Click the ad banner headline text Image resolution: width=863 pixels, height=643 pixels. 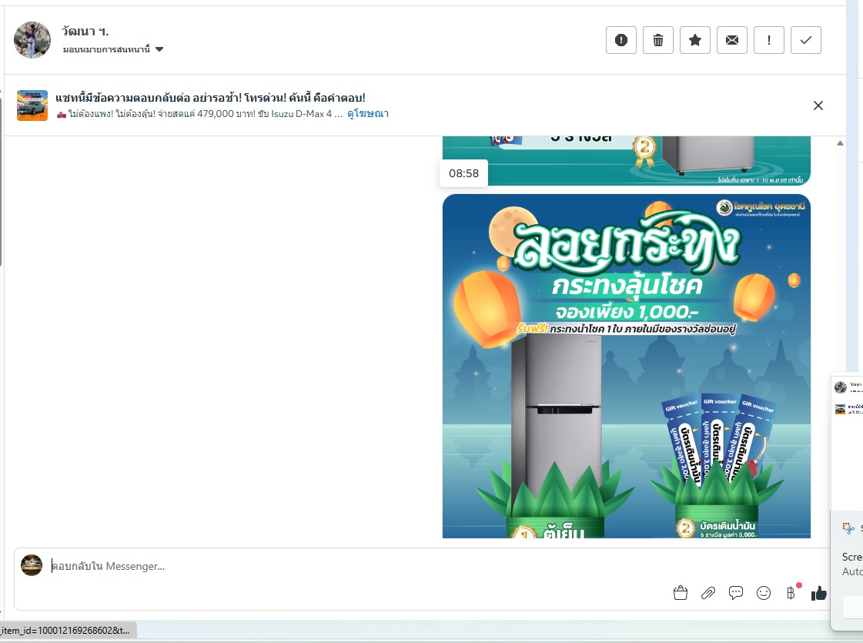pyautogui.click(x=210, y=98)
